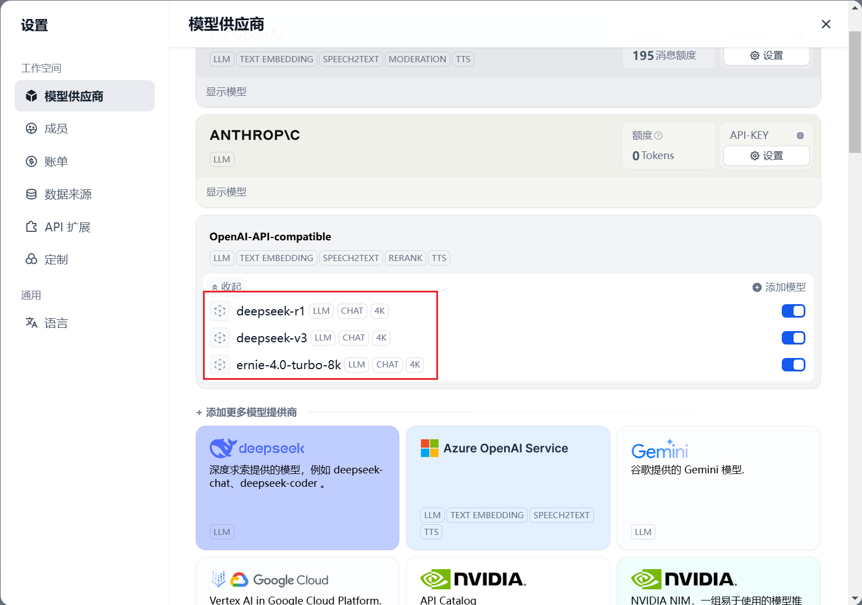Click the gear icon in OpenAI 设置
The width and height of the screenshot is (862, 605).
755,55
